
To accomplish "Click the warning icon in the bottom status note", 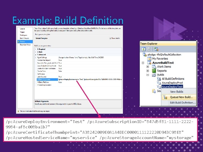I will coord(18,111).
